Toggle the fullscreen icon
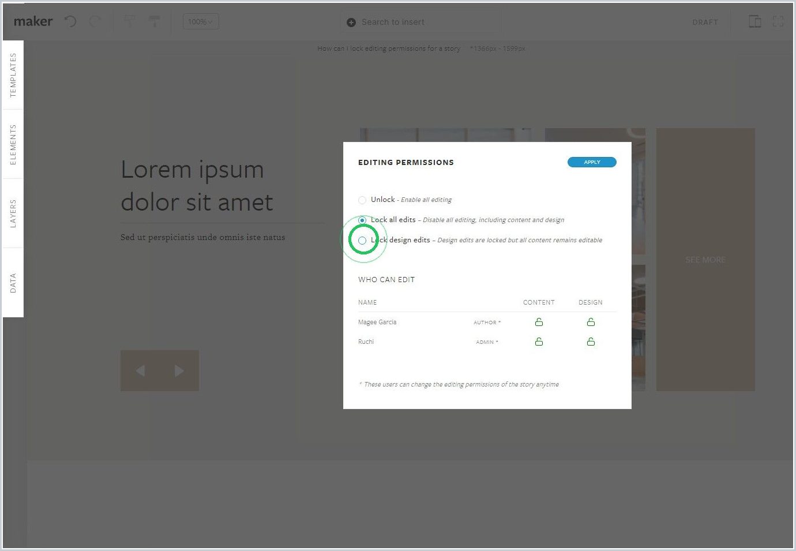The image size is (796, 551). (x=778, y=22)
